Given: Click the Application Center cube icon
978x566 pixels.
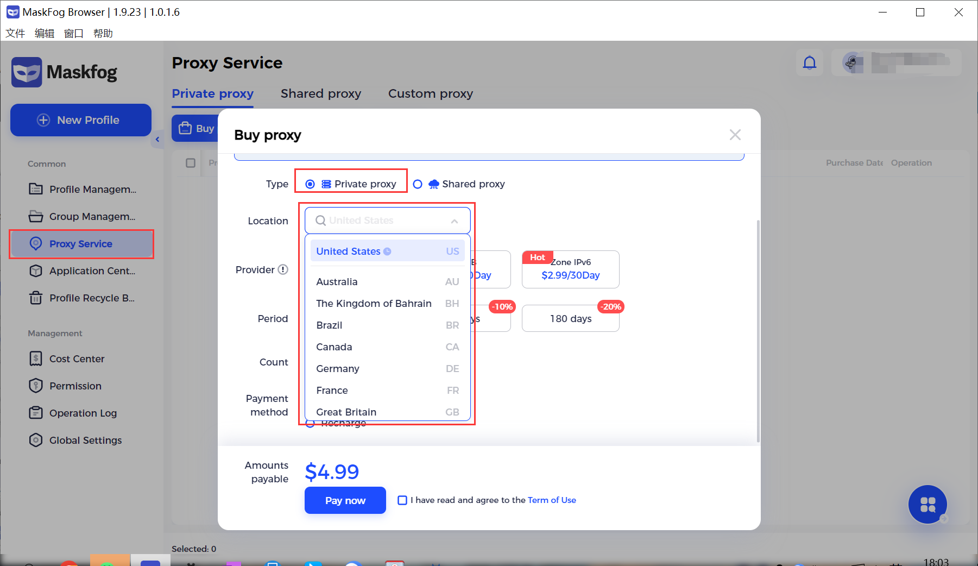Looking at the screenshot, I should coord(36,271).
